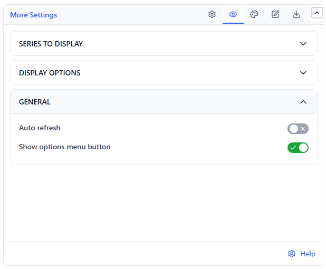The image size is (326, 269).
Task: Enable the Auto refresh toggle
Action: coord(298,129)
